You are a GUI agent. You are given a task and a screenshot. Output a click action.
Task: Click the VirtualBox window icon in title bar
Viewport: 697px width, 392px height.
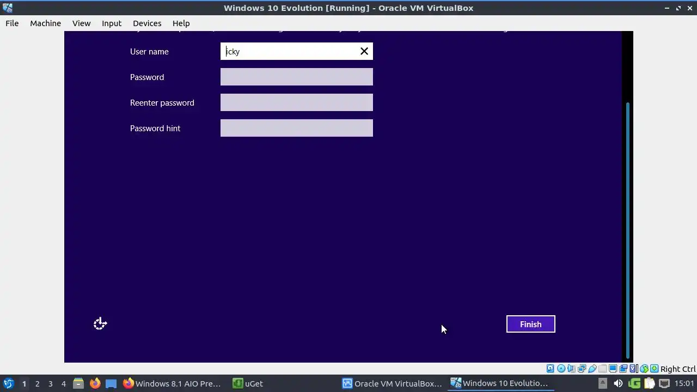[x=7, y=8]
